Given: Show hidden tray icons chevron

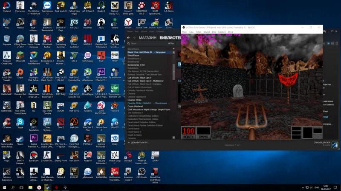Looking at the screenshot, I should (303, 187).
